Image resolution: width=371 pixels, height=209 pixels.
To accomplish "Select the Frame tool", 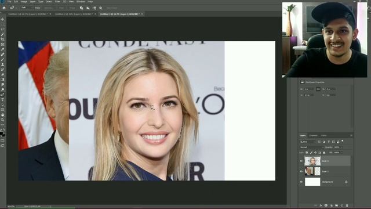I will click(2, 44).
